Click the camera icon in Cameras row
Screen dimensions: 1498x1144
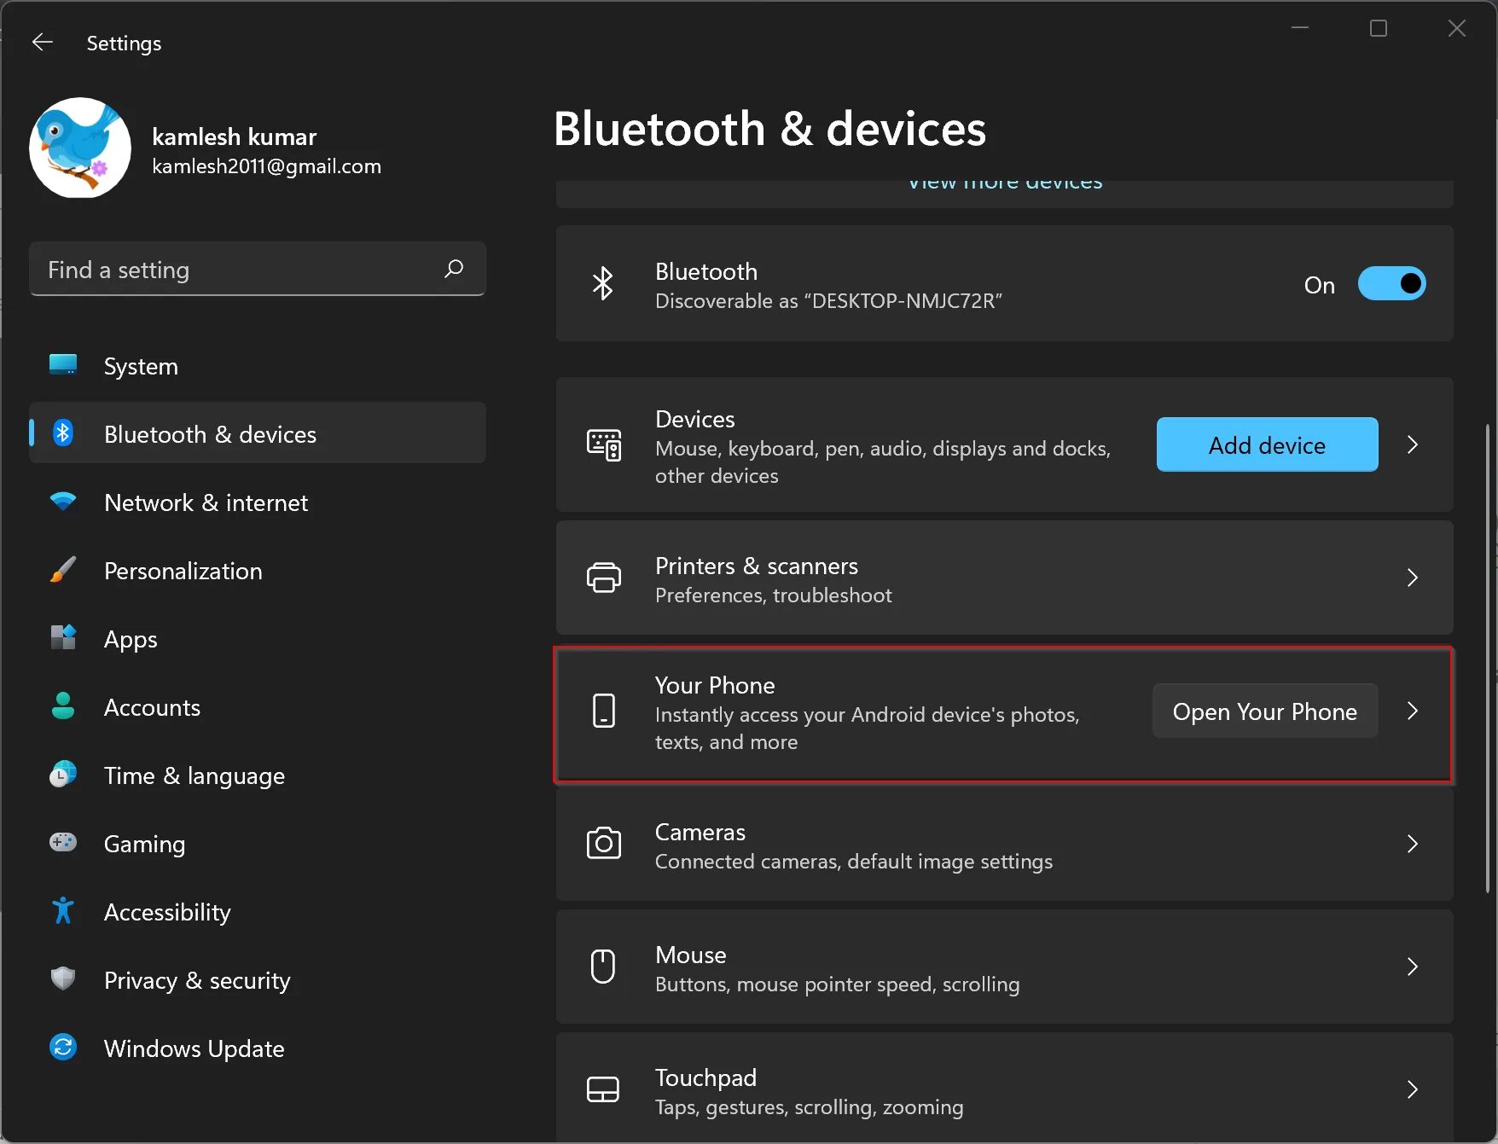[x=604, y=844]
